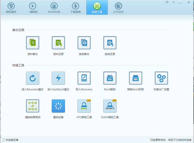
Task: Open the Root解锁 tool
Action: click(x=110, y=78)
